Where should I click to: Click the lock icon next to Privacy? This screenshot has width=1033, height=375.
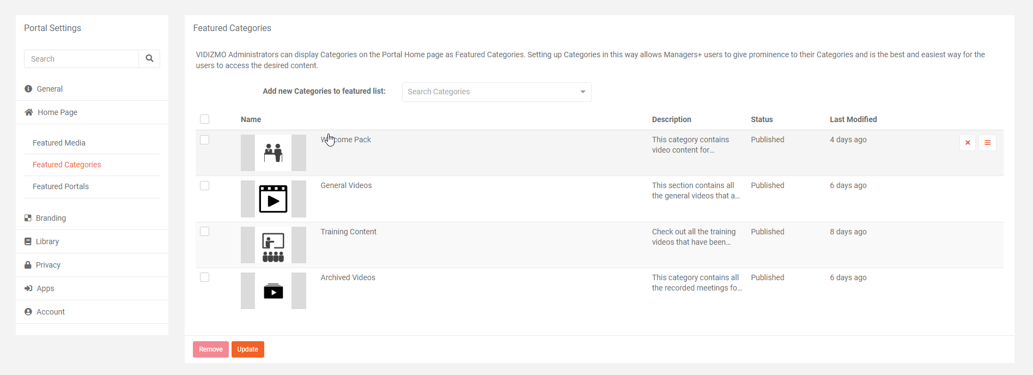click(x=28, y=265)
